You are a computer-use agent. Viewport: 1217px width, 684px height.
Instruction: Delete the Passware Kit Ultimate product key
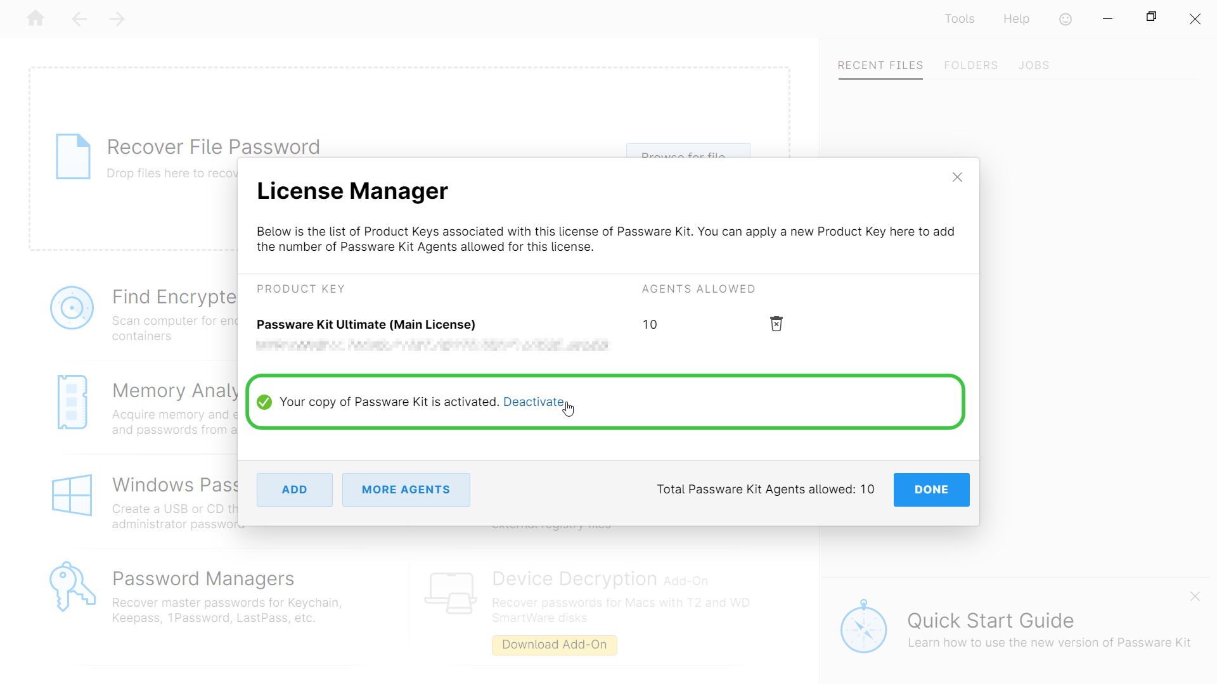pyautogui.click(x=776, y=324)
